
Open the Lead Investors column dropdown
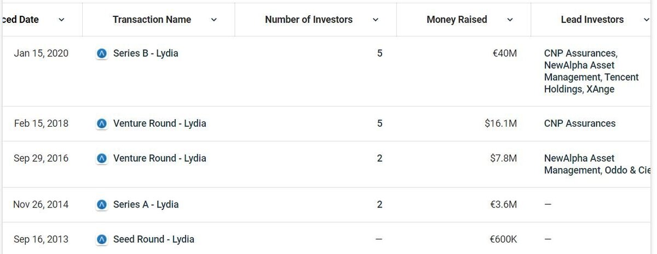(647, 20)
